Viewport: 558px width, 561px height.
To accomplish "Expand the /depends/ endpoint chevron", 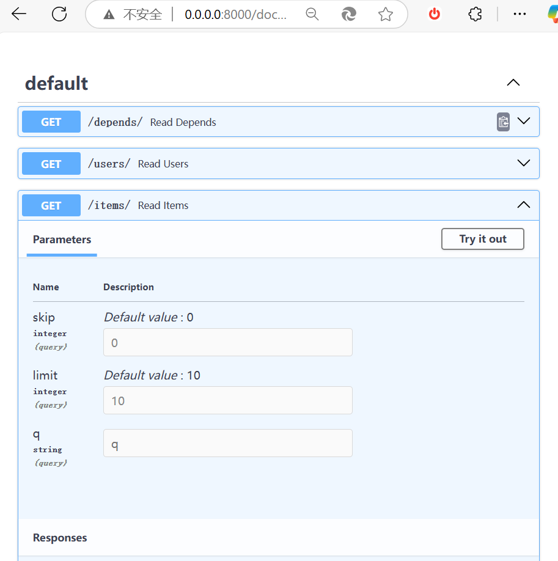I will [x=524, y=121].
